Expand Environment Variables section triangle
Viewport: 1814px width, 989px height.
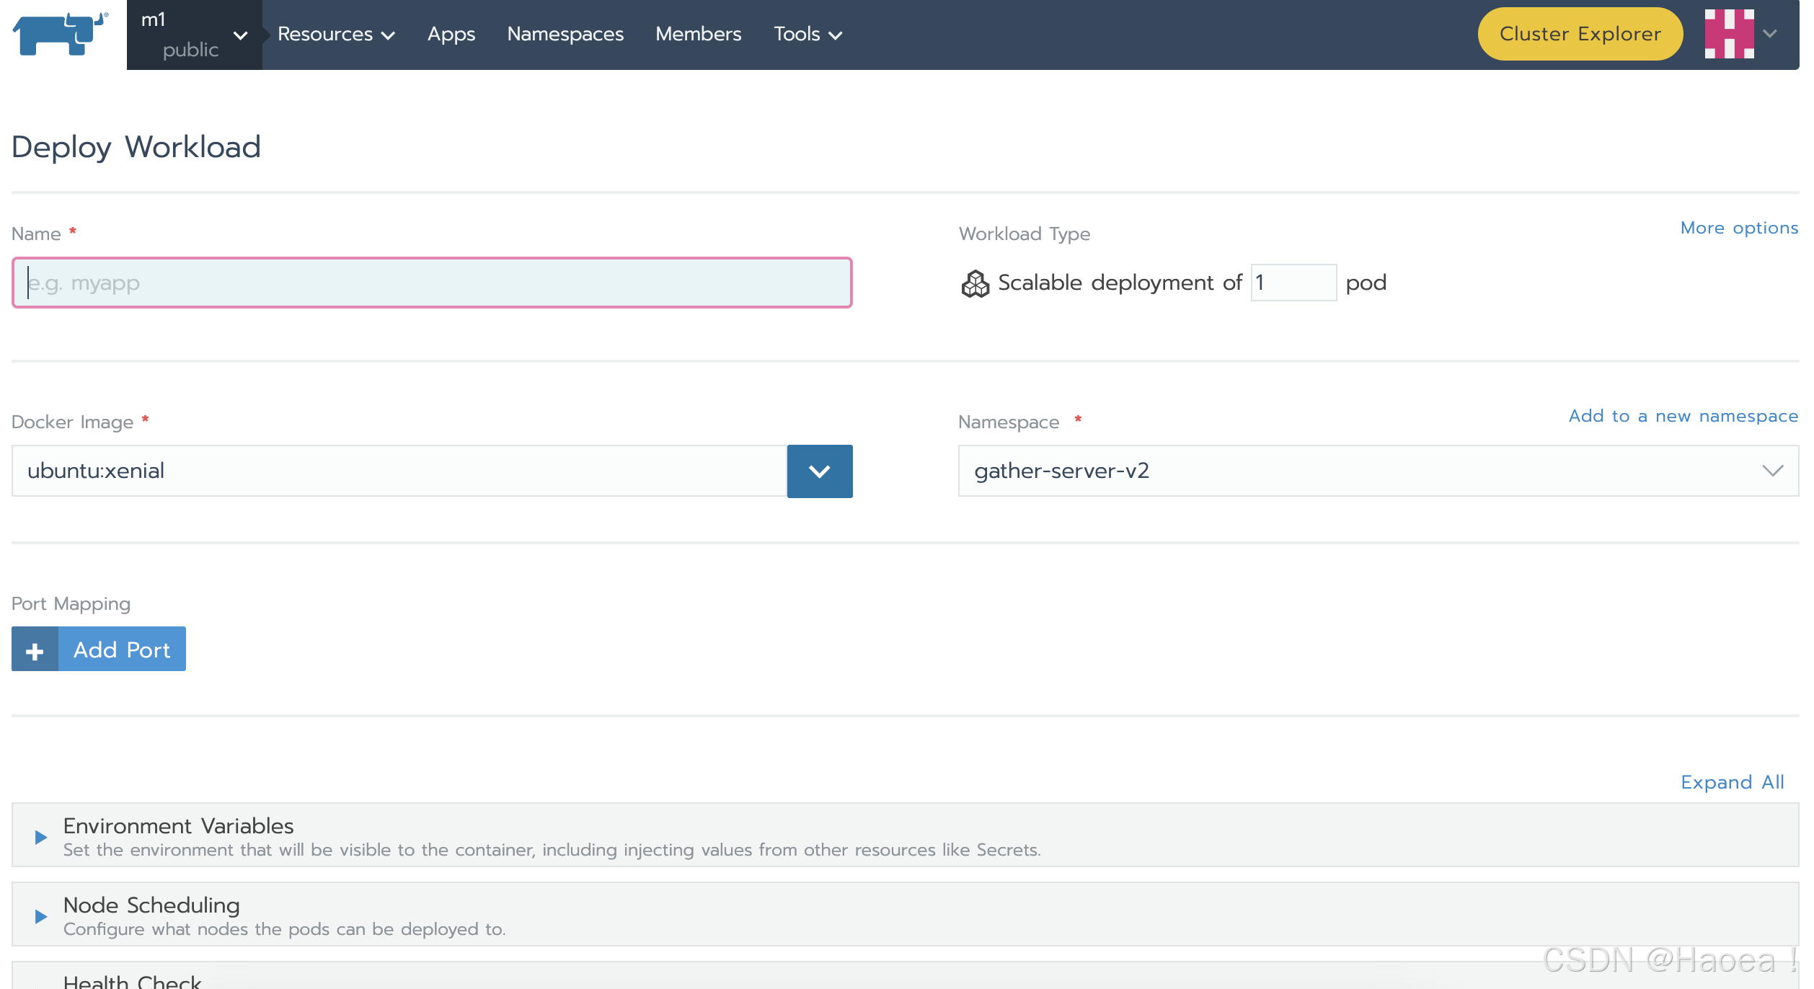pyautogui.click(x=41, y=837)
